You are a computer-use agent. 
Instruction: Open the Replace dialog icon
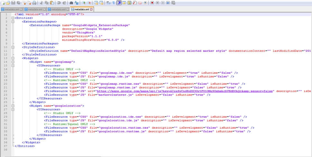77,3
